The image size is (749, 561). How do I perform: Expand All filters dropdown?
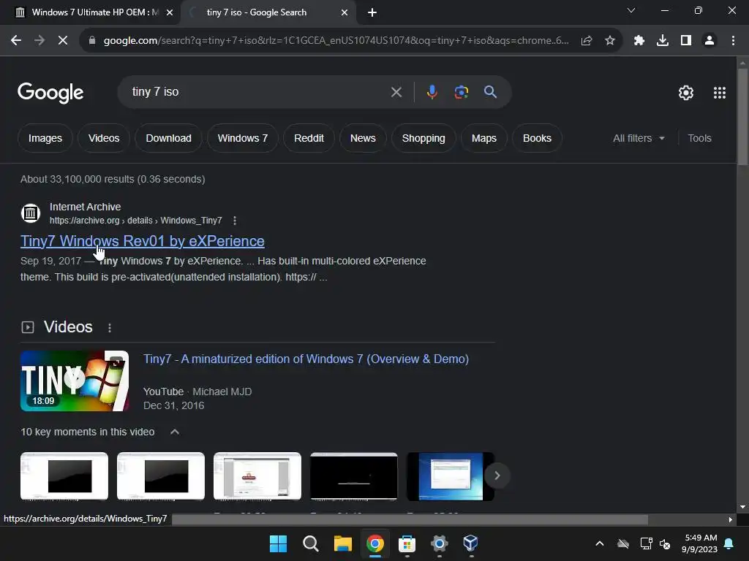(x=639, y=138)
